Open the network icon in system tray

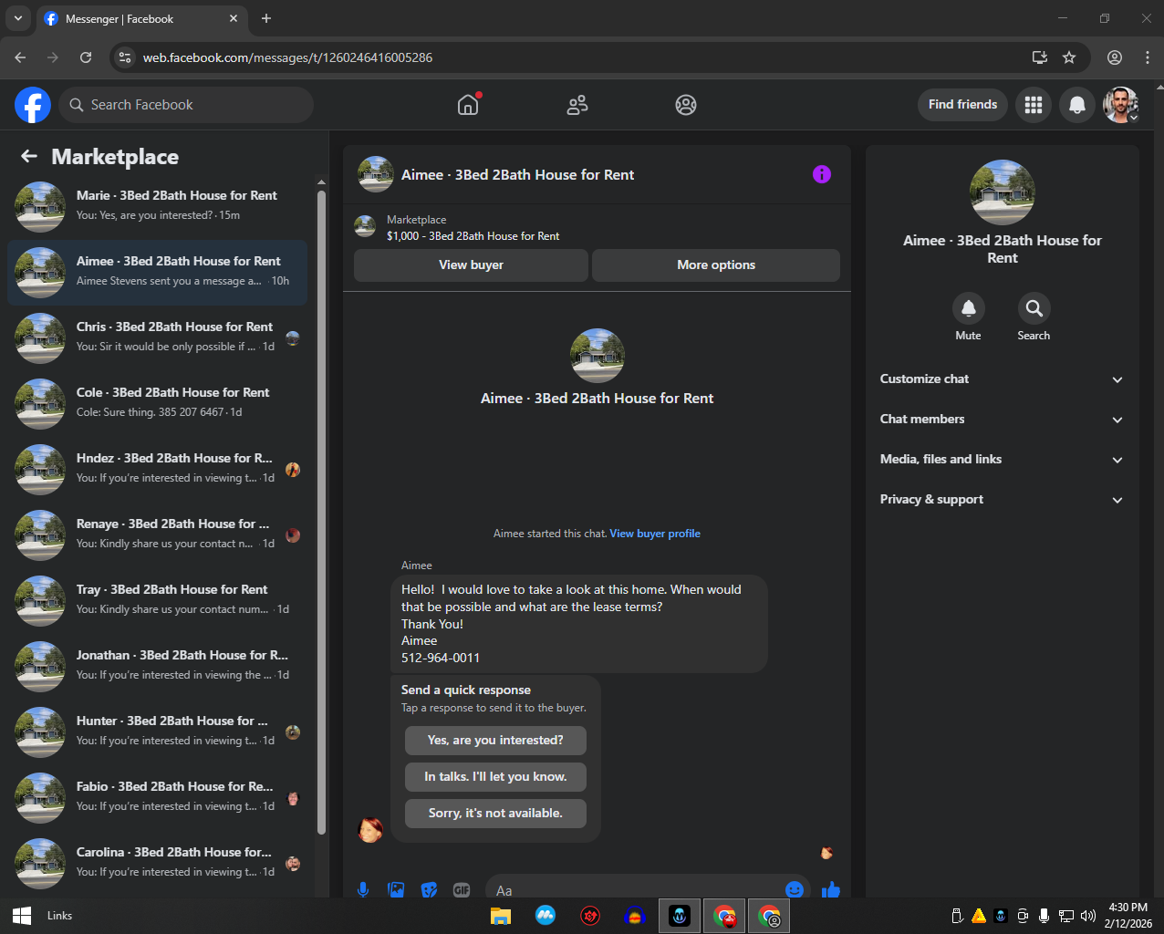(1066, 916)
